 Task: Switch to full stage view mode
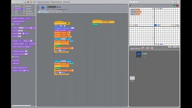(175, 2)
